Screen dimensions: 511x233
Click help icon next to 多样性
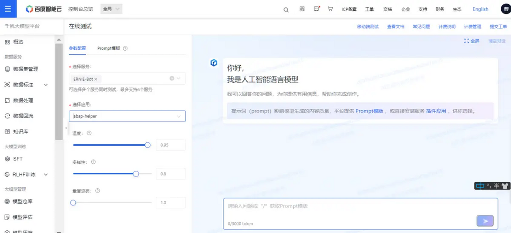click(94, 162)
